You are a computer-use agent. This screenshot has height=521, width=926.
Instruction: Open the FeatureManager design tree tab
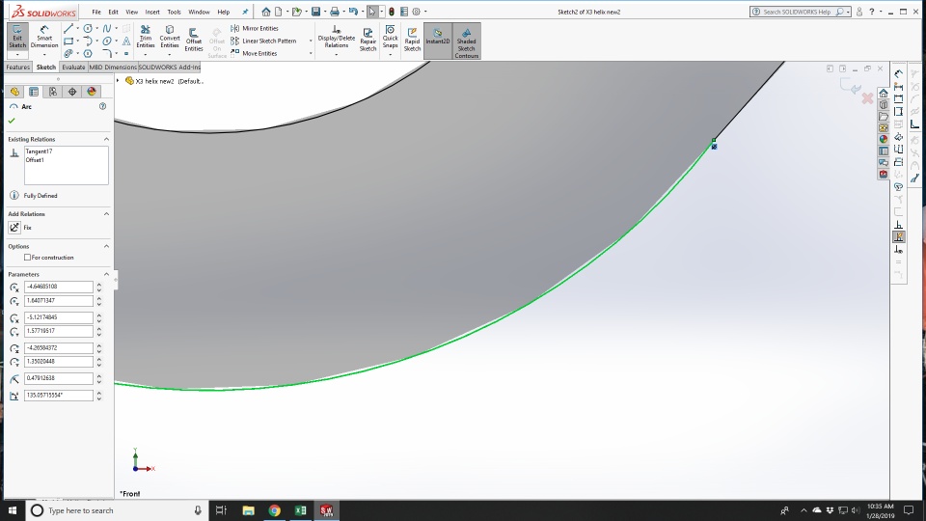14,92
